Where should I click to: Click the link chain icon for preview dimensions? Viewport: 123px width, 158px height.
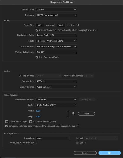tap(73, 114)
